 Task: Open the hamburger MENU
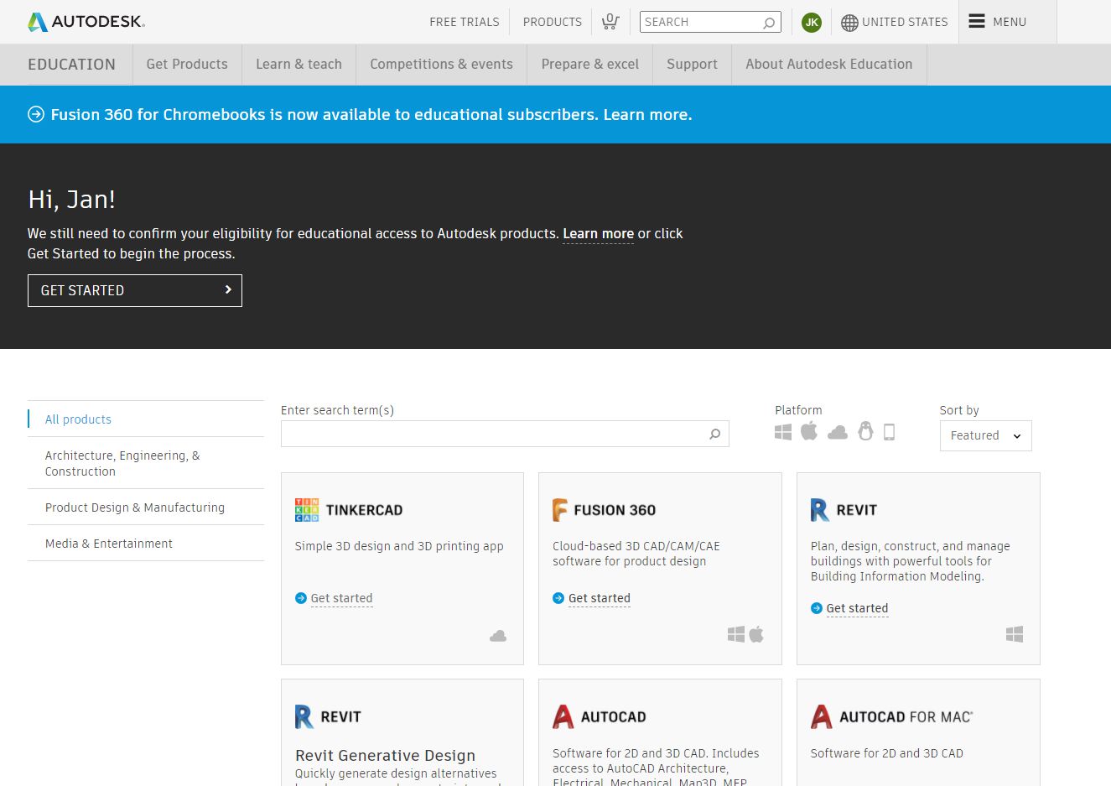click(997, 22)
